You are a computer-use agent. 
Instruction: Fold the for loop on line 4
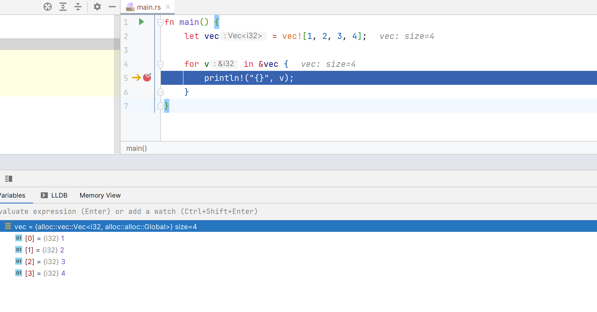pyautogui.click(x=160, y=64)
